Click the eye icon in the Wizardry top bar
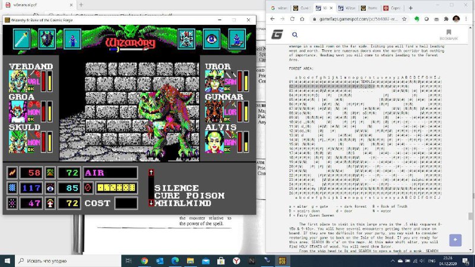Screen dimensions: 475x267 pyautogui.click(x=211, y=39)
